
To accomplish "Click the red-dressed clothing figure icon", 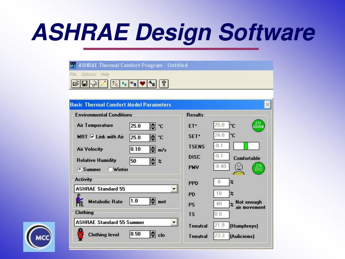I will click(x=81, y=234).
